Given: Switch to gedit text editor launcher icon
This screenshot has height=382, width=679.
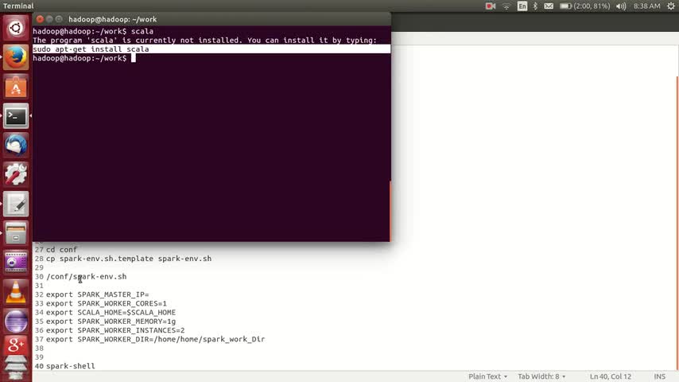Looking at the screenshot, I should (16, 204).
